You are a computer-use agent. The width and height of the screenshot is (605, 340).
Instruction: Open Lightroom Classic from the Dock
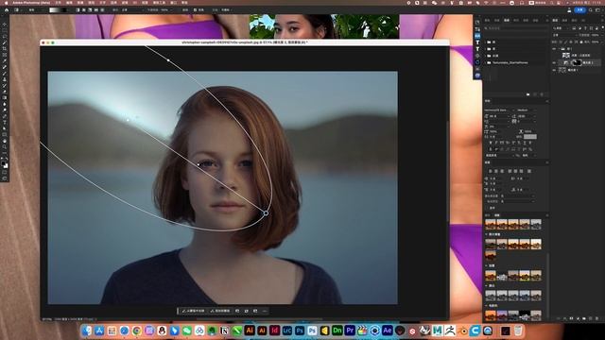[x=287, y=331]
